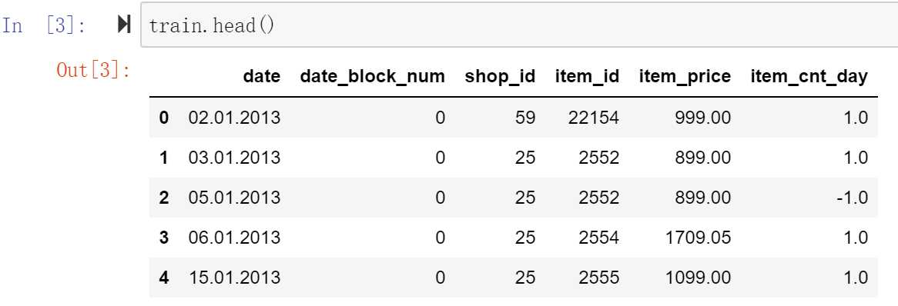The width and height of the screenshot is (898, 306).
Task: Click inside the train.head() code cell
Action: pyautogui.click(x=519, y=25)
